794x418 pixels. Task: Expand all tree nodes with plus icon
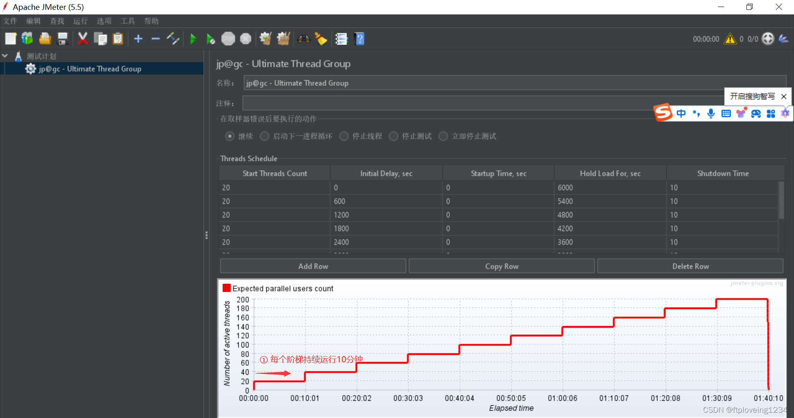pos(139,39)
